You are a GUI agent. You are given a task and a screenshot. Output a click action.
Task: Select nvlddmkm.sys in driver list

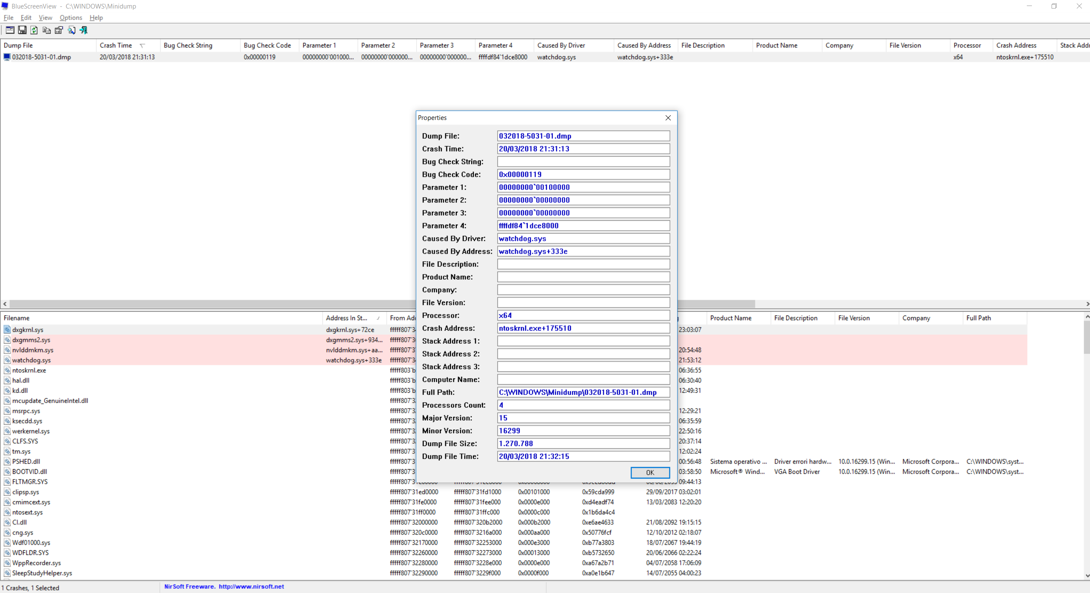coord(33,350)
